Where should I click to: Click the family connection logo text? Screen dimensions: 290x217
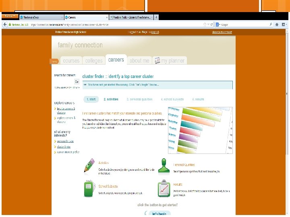[x=80, y=45]
